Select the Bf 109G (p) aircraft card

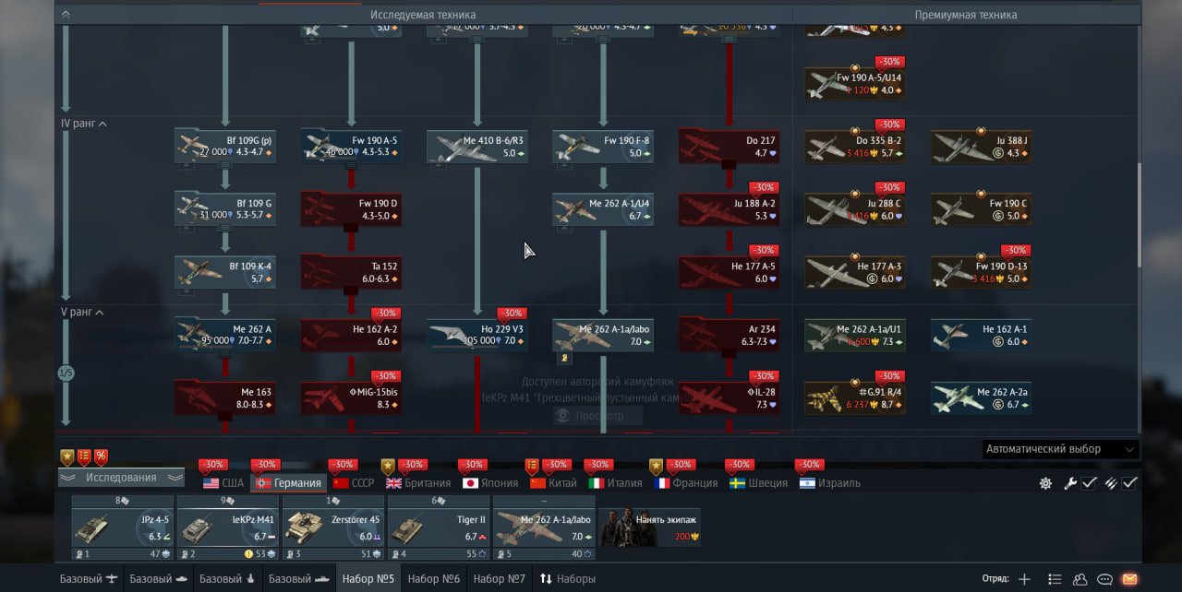coord(225,146)
